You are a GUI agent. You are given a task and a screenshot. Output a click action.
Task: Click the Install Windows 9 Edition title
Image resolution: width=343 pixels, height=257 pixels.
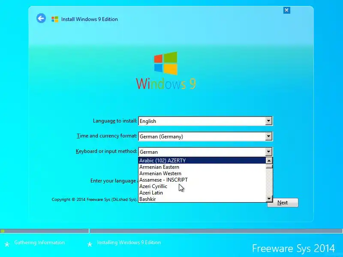[x=90, y=19]
